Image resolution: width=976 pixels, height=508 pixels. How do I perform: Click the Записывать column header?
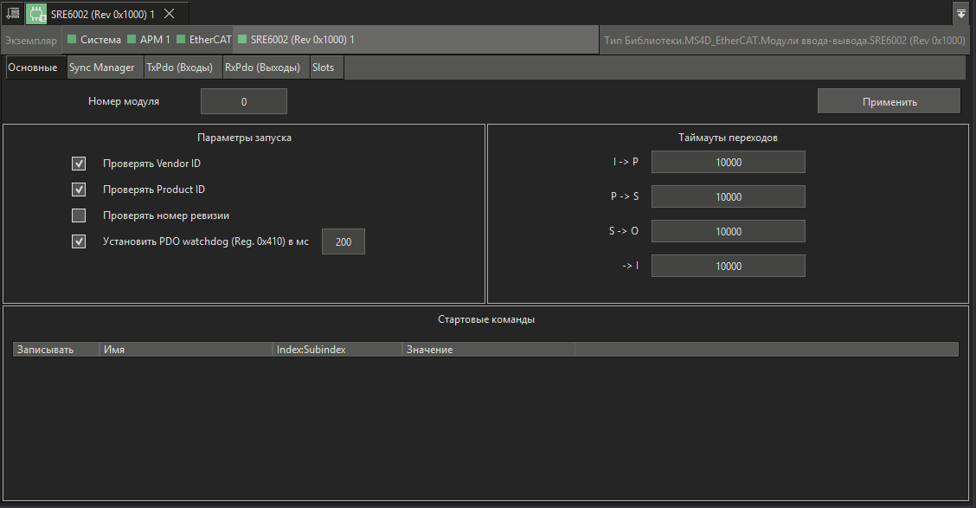point(56,350)
